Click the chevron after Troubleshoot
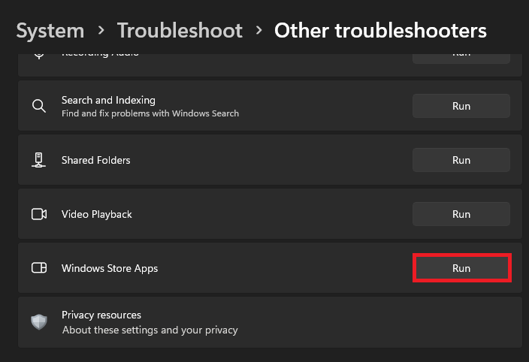The width and height of the screenshot is (529, 362). tap(258, 32)
